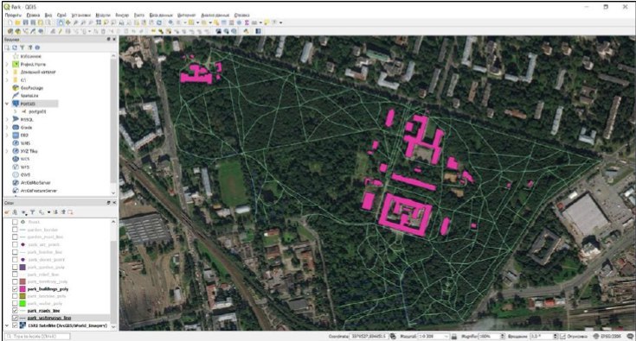
Task: Click the Toggle Editing pencil icon
Action: (x=60, y=31)
